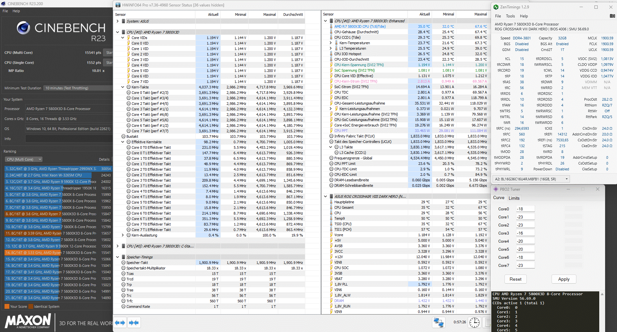
Task: Click the Tcas timing icon
Action: (123, 274)
